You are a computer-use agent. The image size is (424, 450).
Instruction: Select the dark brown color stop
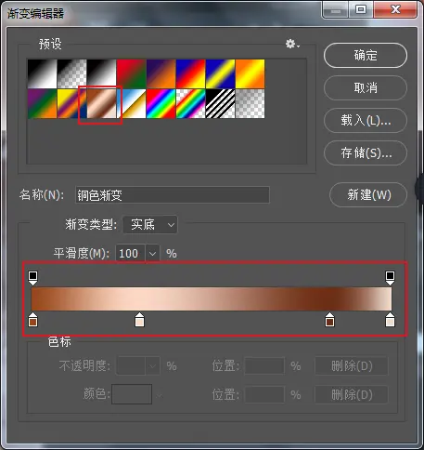click(329, 320)
